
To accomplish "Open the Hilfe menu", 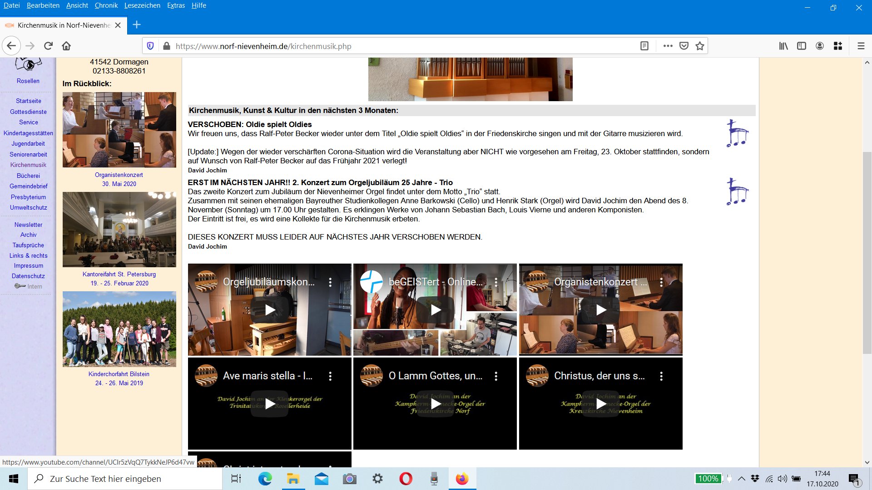I will pyautogui.click(x=199, y=5).
